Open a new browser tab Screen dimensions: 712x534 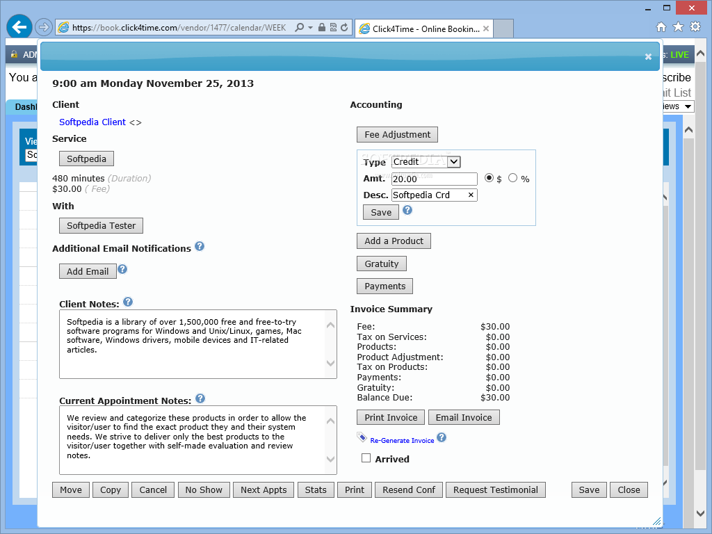coord(503,29)
